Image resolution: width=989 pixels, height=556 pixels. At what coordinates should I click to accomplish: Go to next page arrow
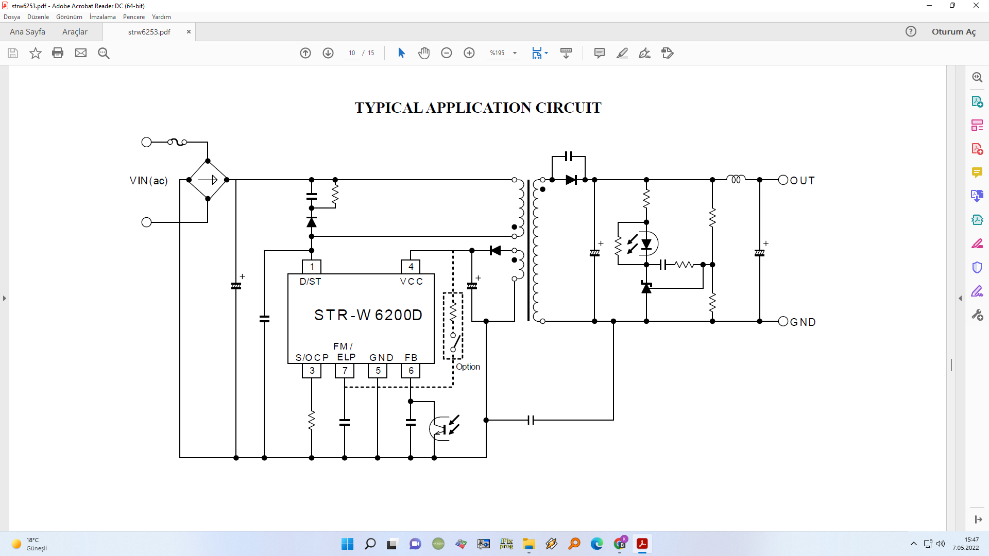pos(328,53)
